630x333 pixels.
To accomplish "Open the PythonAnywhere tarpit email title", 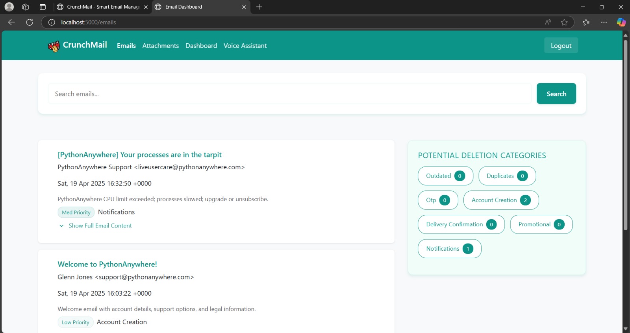I will (140, 155).
